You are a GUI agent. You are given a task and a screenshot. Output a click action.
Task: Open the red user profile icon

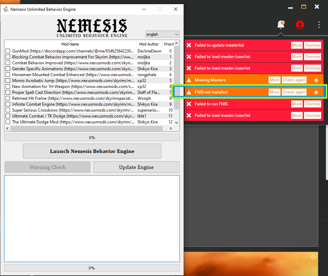(x=300, y=25)
